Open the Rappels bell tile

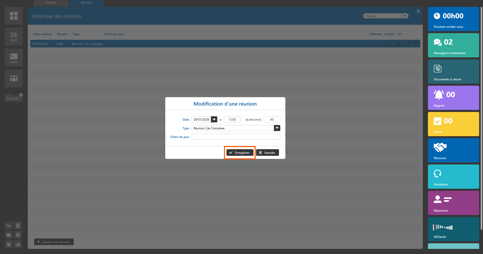tap(453, 98)
